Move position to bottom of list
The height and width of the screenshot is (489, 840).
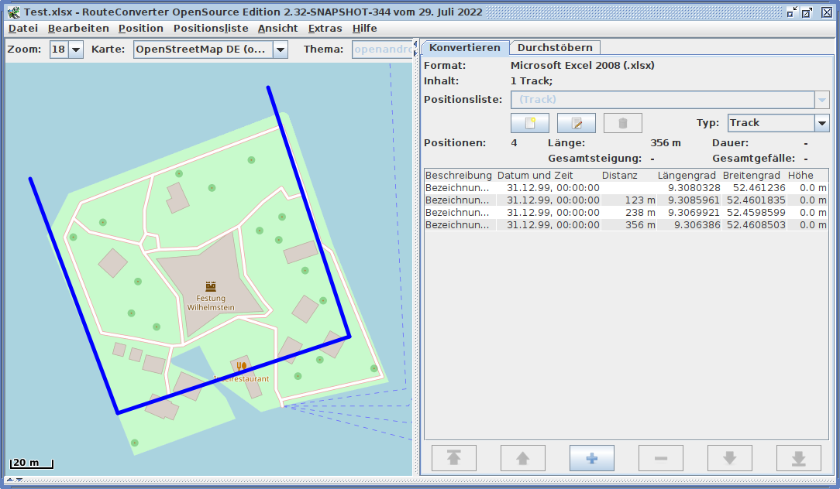point(799,458)
